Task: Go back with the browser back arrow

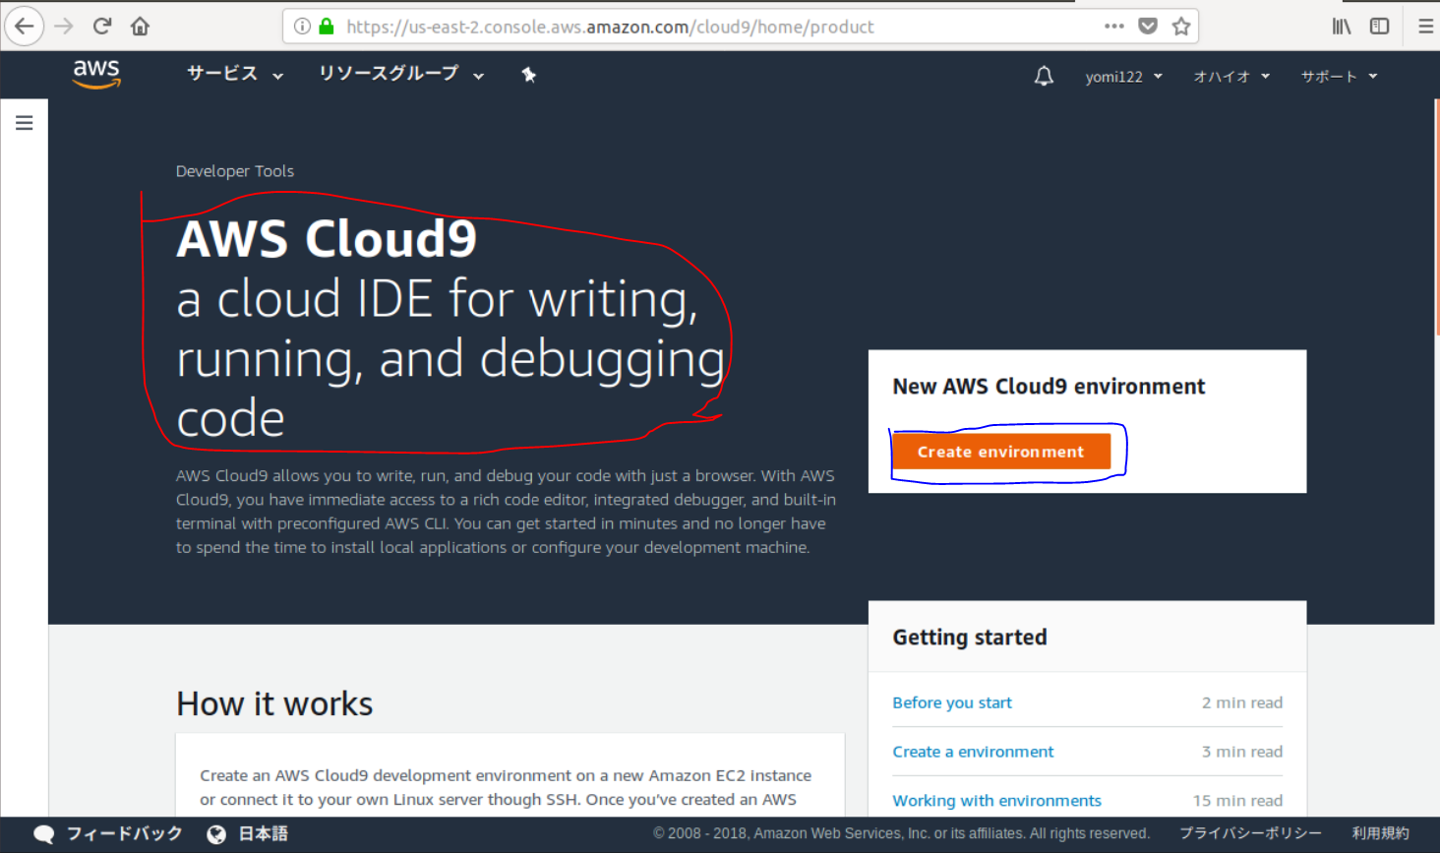Action: [24, 26]
